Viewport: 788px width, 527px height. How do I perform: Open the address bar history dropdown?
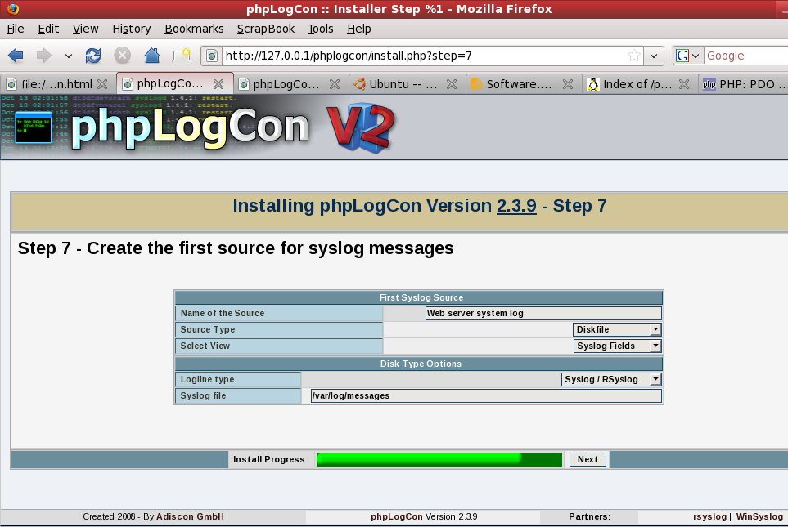(653, 56)
